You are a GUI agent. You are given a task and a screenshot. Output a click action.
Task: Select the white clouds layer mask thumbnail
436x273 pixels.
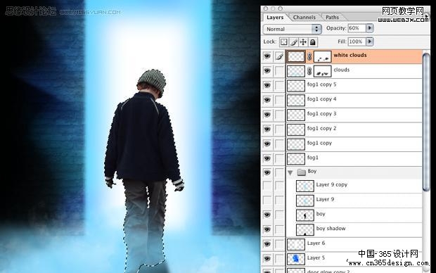[x=322, y=56]
